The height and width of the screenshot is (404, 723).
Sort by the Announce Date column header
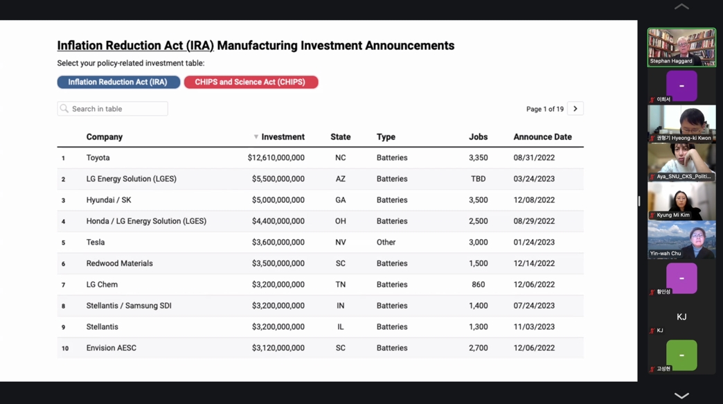pyautogui.click(x=543, y=137)
